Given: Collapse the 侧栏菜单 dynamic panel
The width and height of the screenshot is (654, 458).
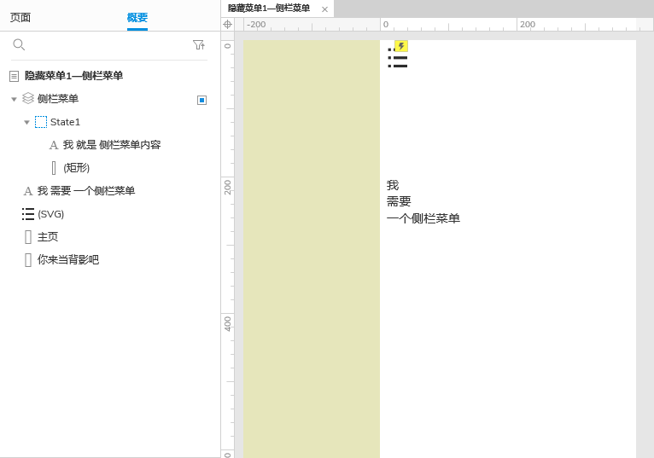Looking at the screenshot, I should point(14,99).
